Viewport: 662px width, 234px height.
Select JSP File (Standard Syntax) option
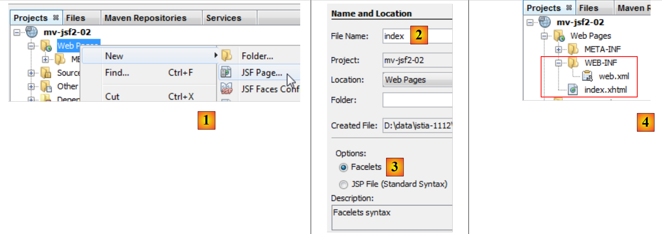click(344, 184)
